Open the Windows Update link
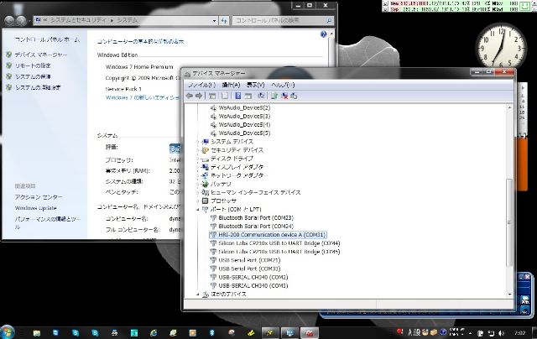The width and height of the screenshot is (537, 339). point(35,207)
